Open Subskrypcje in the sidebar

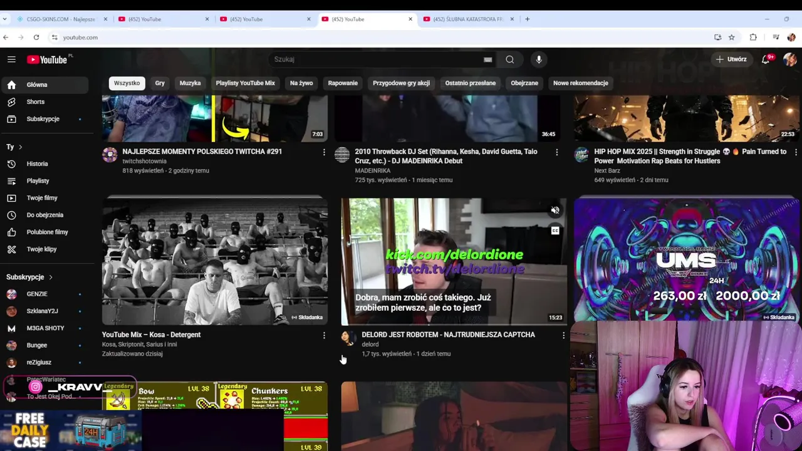point(44,119)
